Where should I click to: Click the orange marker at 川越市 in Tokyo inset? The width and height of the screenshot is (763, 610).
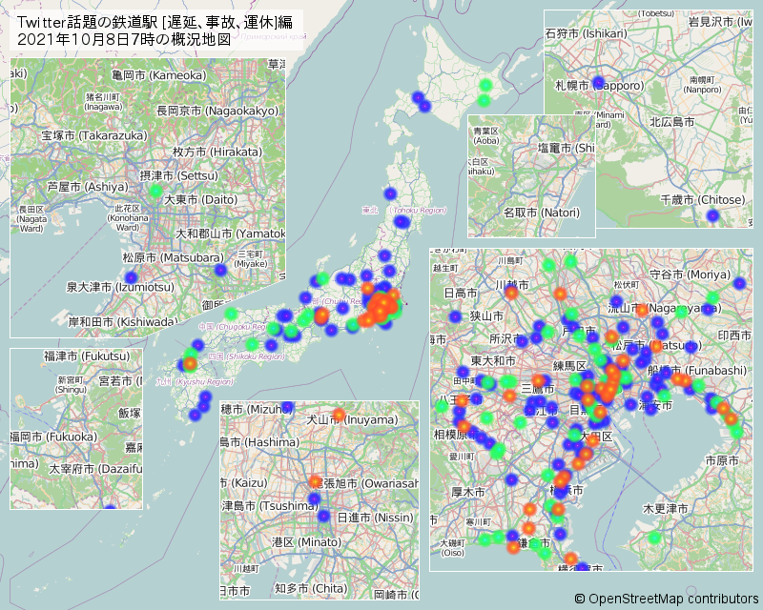511,293
